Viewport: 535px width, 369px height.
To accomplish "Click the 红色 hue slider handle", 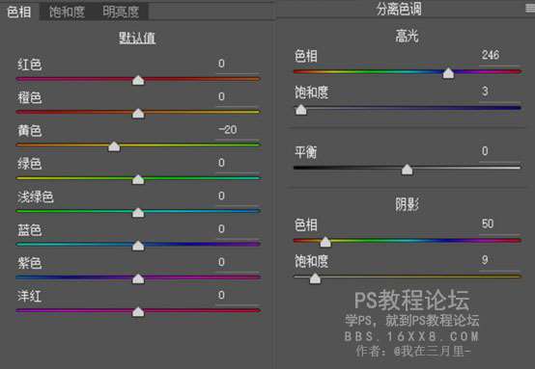I will coord(138,80).
